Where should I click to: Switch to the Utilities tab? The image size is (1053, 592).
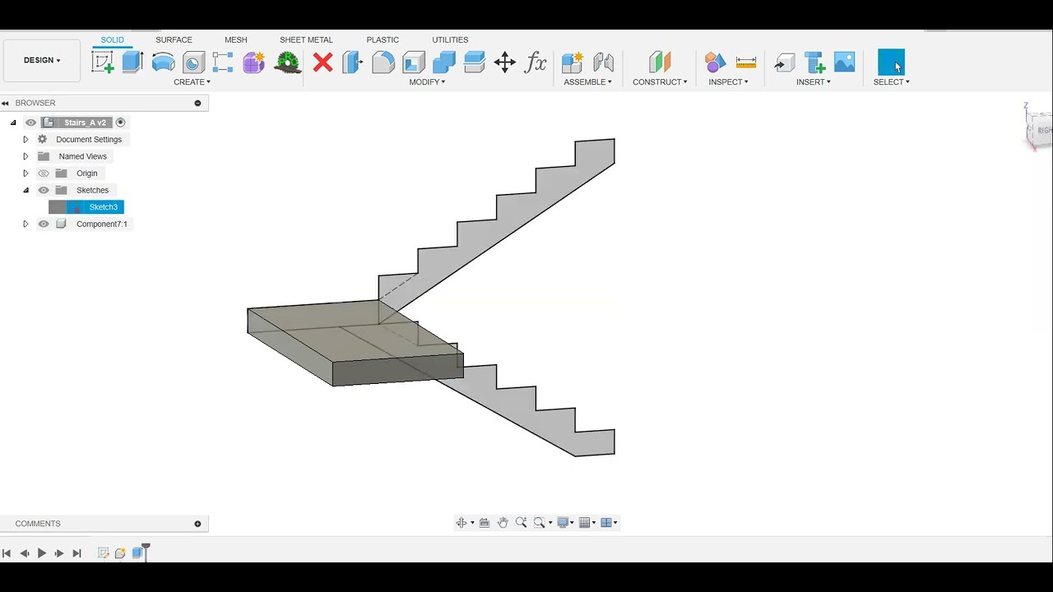click(450, 39)
